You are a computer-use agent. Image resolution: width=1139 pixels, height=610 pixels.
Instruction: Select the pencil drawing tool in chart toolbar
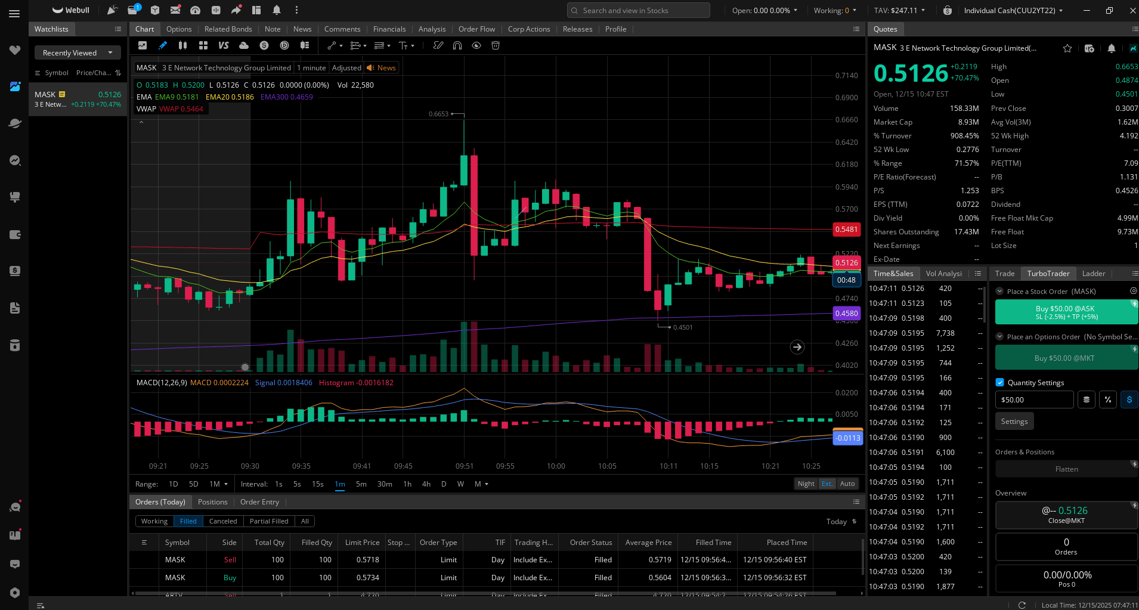[x=162, y=45]
